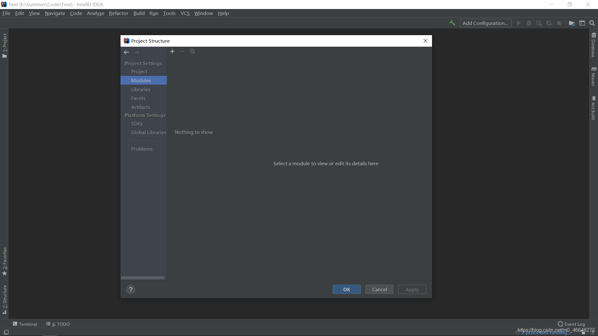Click the Debug bug icon
This screenshot has height=336, width=598.
click(x=529, y=23)
